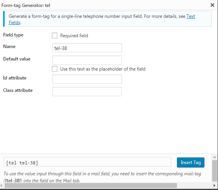Click the horizontal scrollbar right arrow
Image resolution: width=218 pixels, height=190 pixels.
click(x=215, y=185)
